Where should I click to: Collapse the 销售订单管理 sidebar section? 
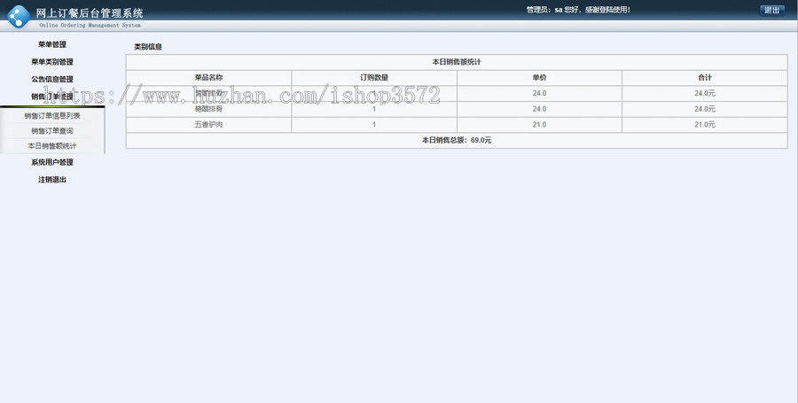click(x=52, y=97)
